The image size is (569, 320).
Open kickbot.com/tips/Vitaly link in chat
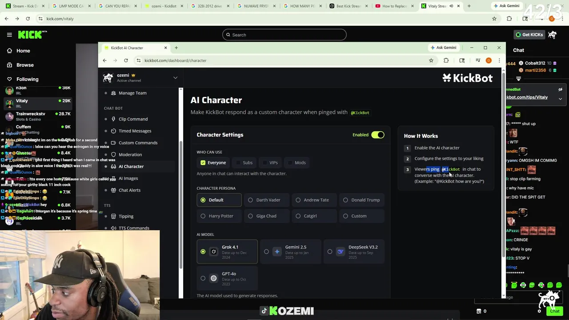[x=526, y=97]
